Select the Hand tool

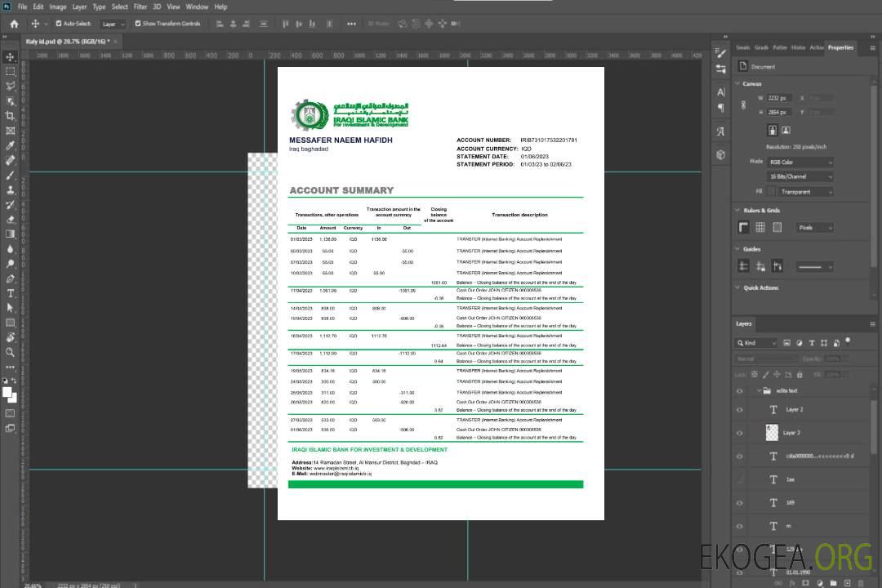10,337
